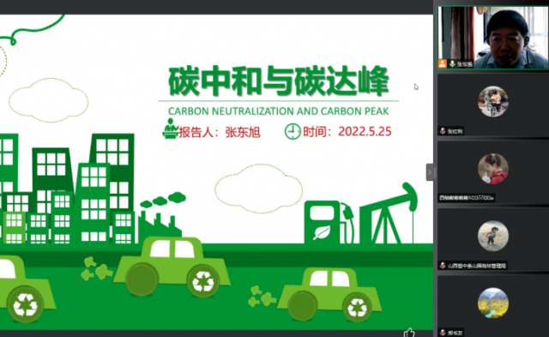Screen dimensions: 549x337
Task: Click the slide title 碳中和与碳达峰
Action: point(279,81)
